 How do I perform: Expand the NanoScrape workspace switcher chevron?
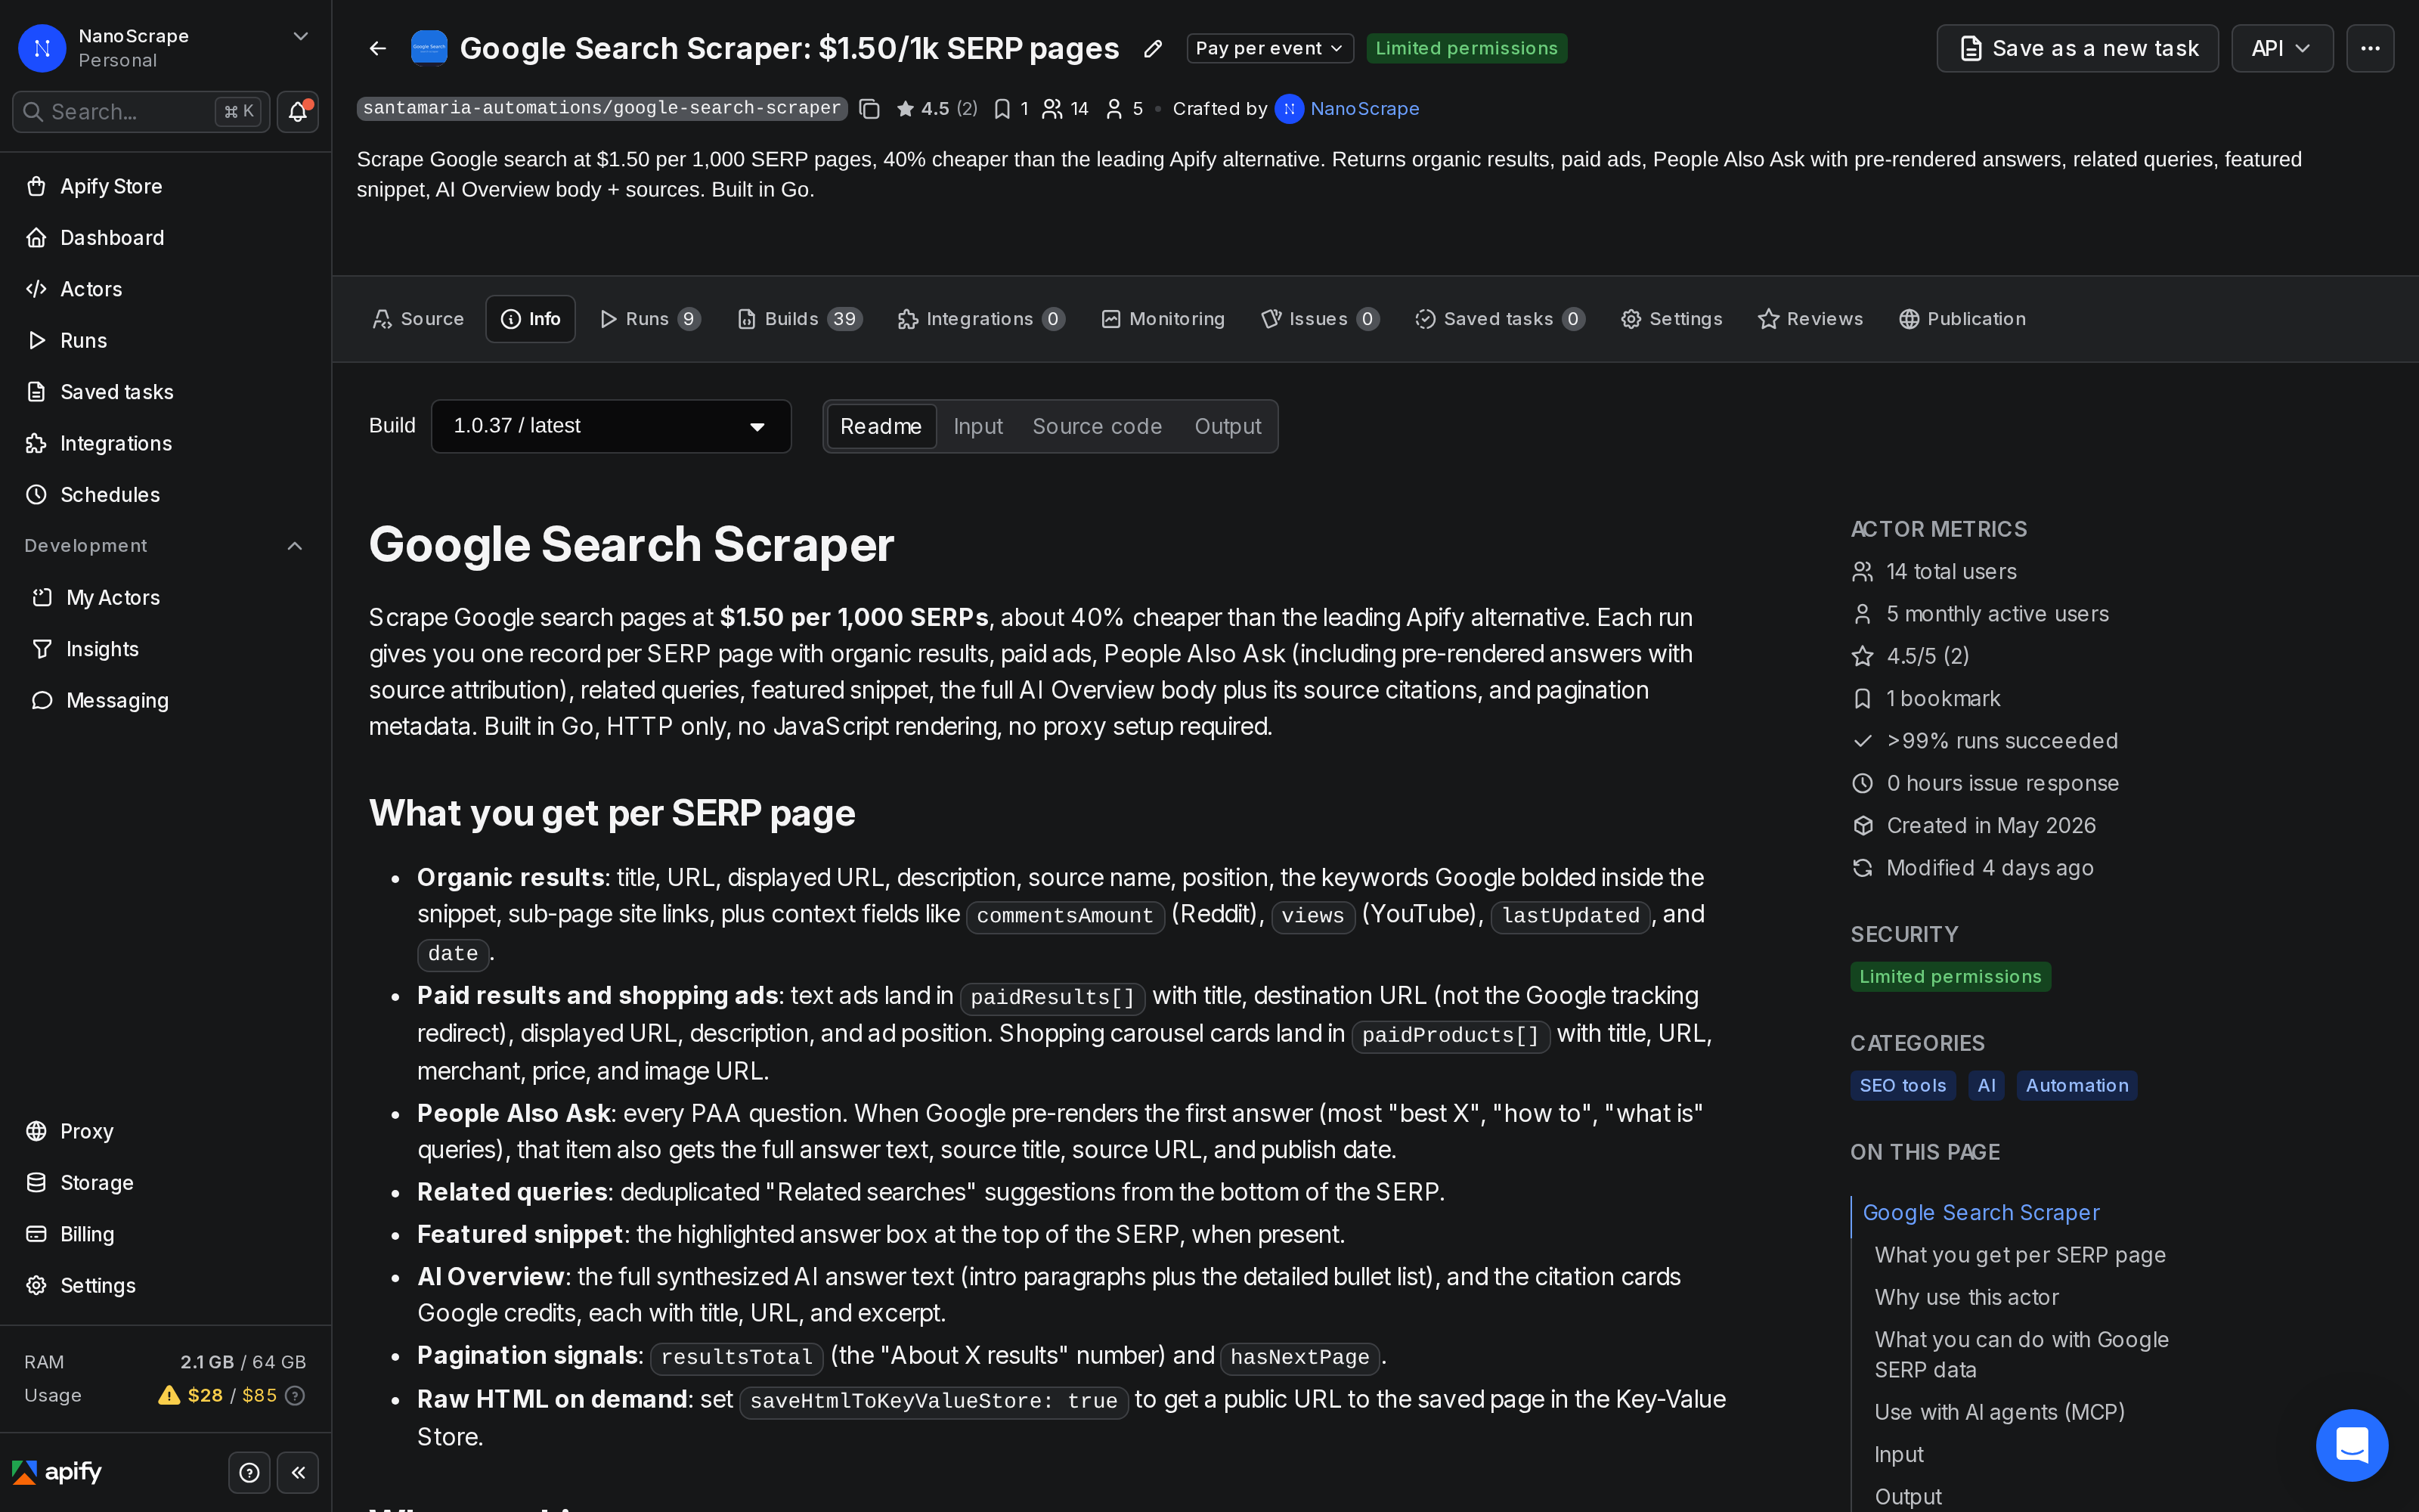coord(300,36)
